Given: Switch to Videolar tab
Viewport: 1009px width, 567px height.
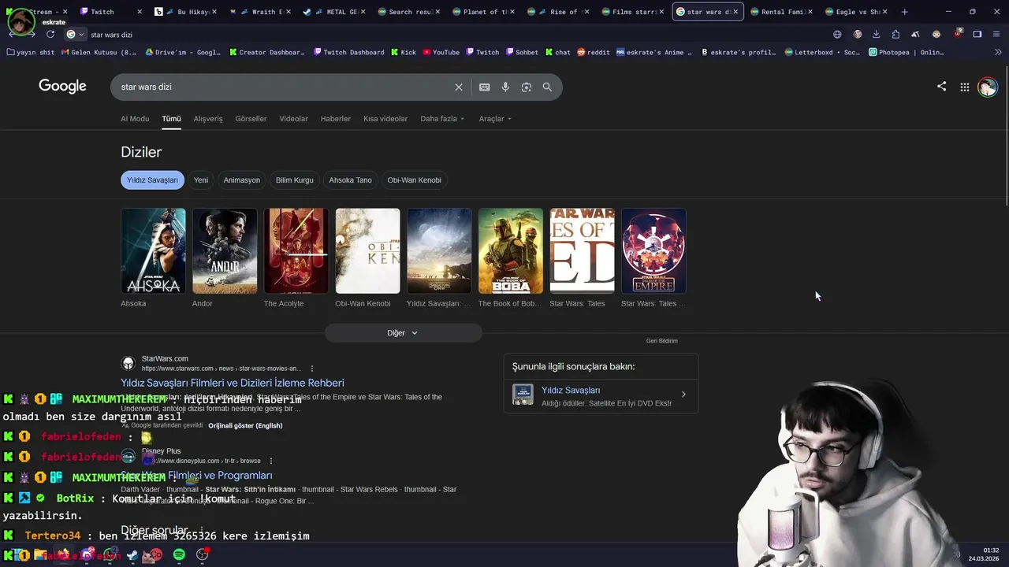Looking at the screenshot, I should point(293,119).
